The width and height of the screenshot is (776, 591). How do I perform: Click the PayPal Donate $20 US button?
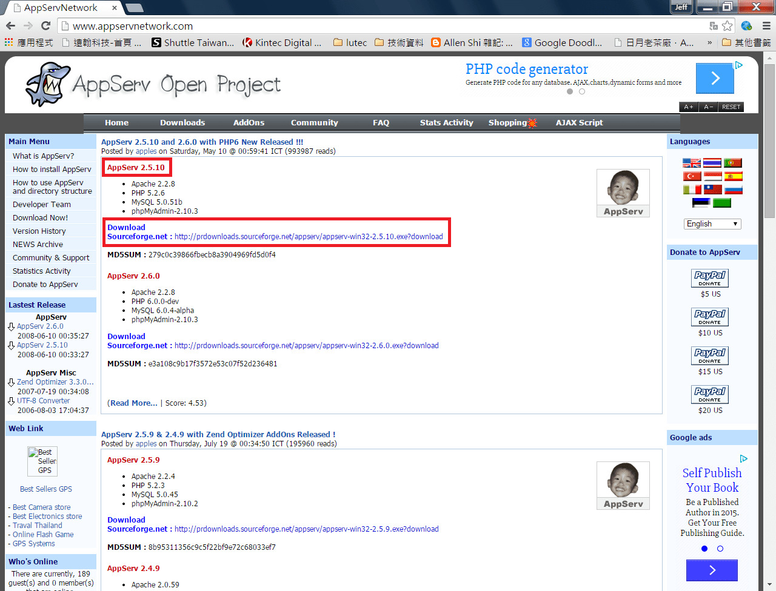coord(710,394)
